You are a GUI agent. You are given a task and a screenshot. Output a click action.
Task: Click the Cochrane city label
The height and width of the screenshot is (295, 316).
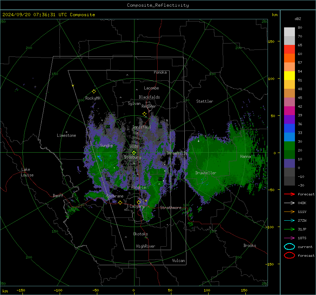pos(115,196)
